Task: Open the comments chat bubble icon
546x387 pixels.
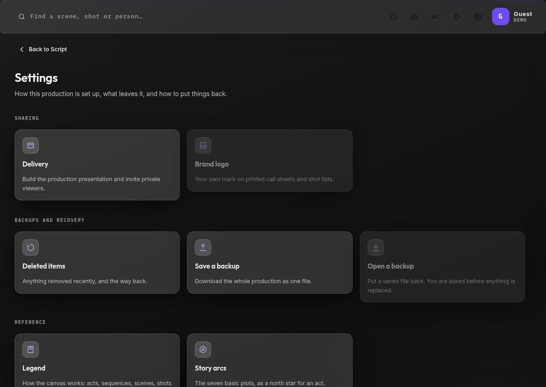Action: coord(393,17)
